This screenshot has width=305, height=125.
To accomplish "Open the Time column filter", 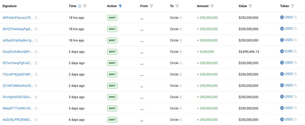I will (85, 6).
